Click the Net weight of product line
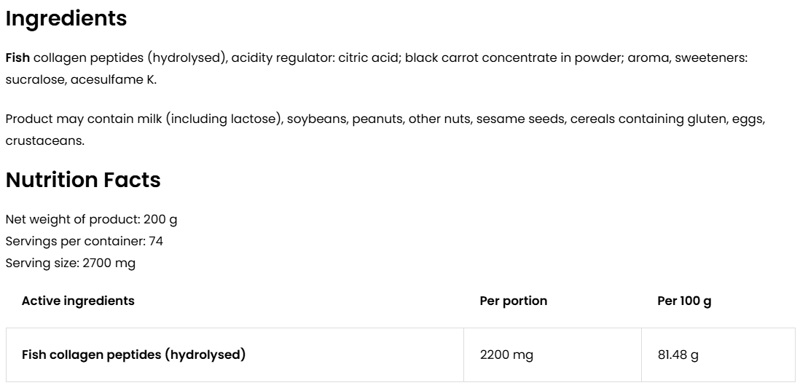The image size is (800, 388). [x=91, y=220]
